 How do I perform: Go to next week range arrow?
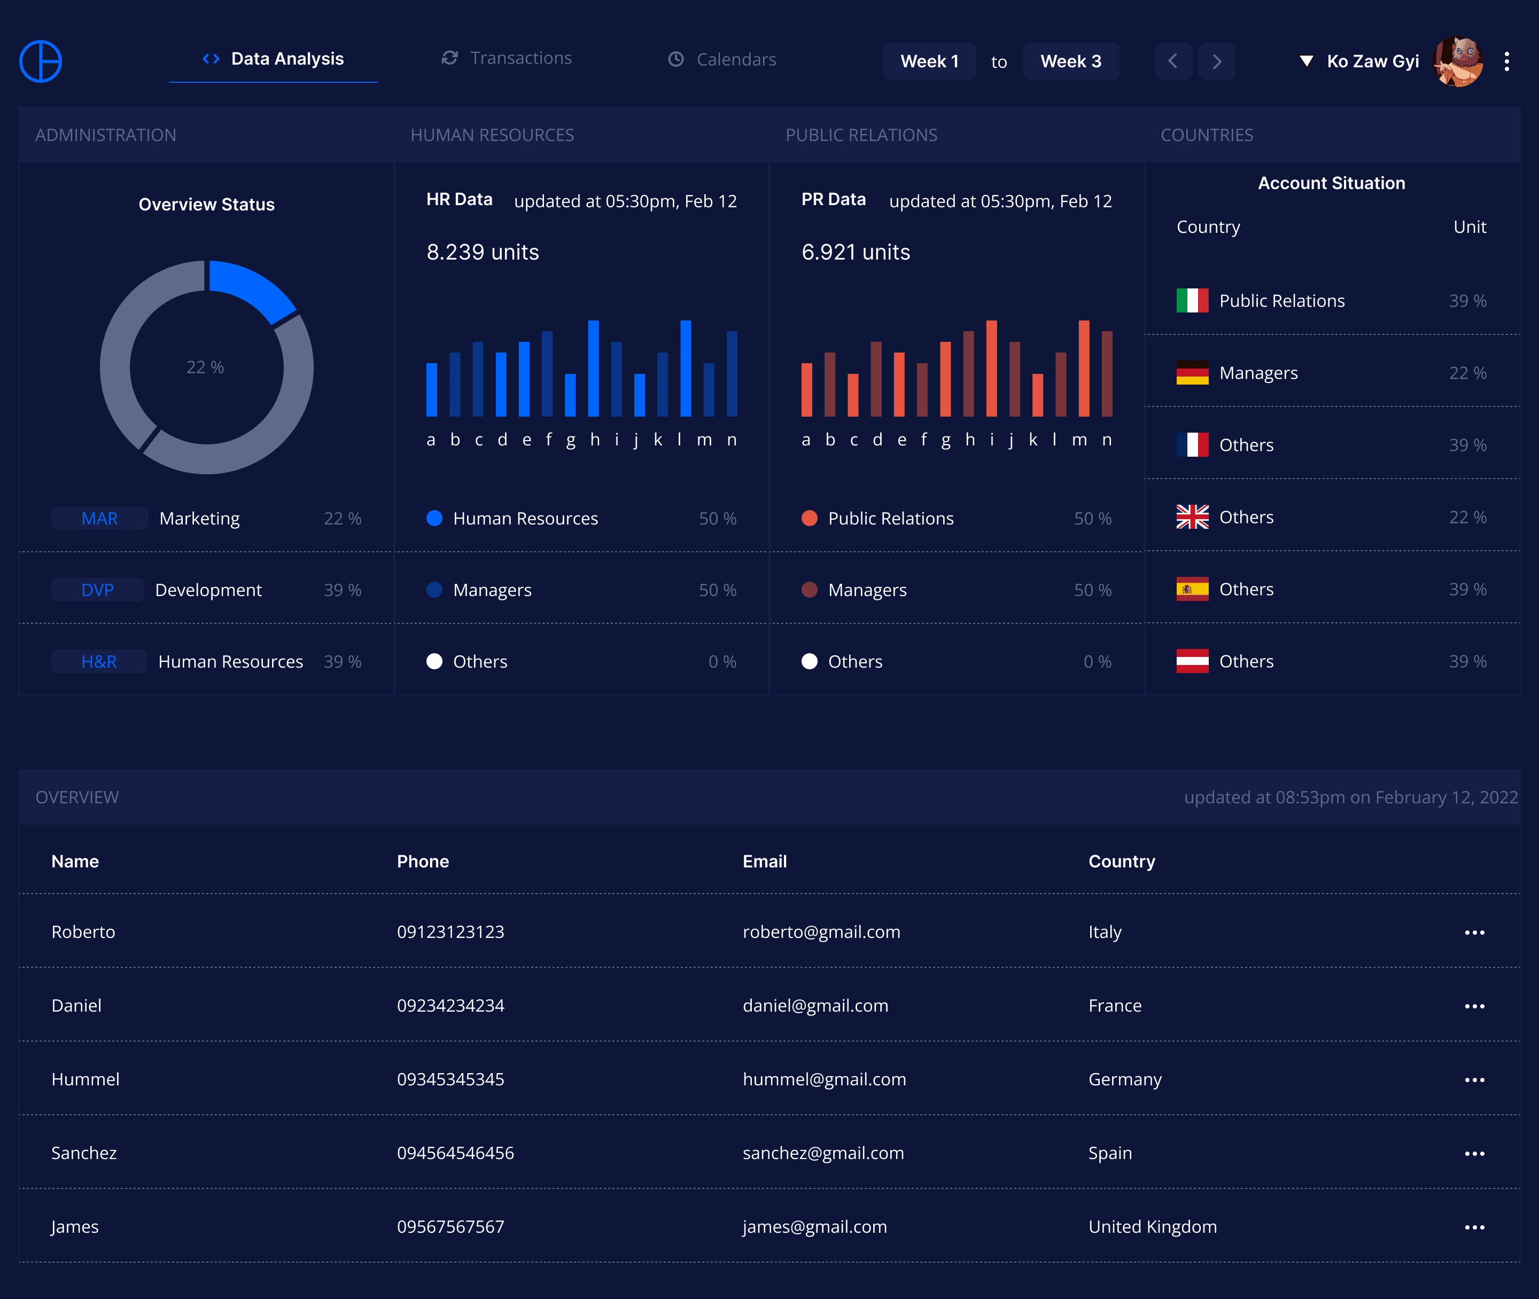coord(1216,61)
